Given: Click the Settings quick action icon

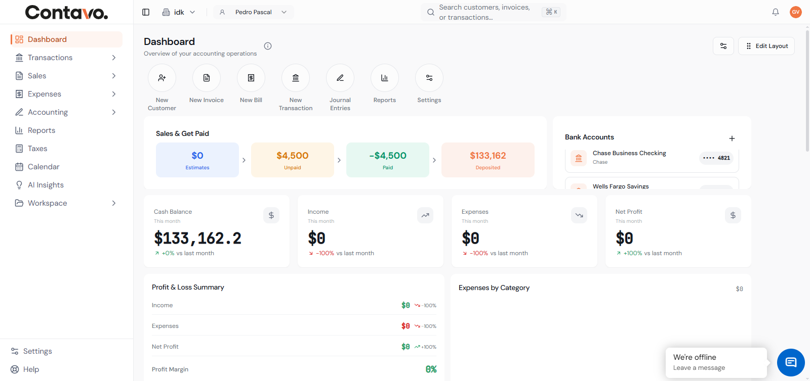Looking at the screenshot, I should click(429, 78).
